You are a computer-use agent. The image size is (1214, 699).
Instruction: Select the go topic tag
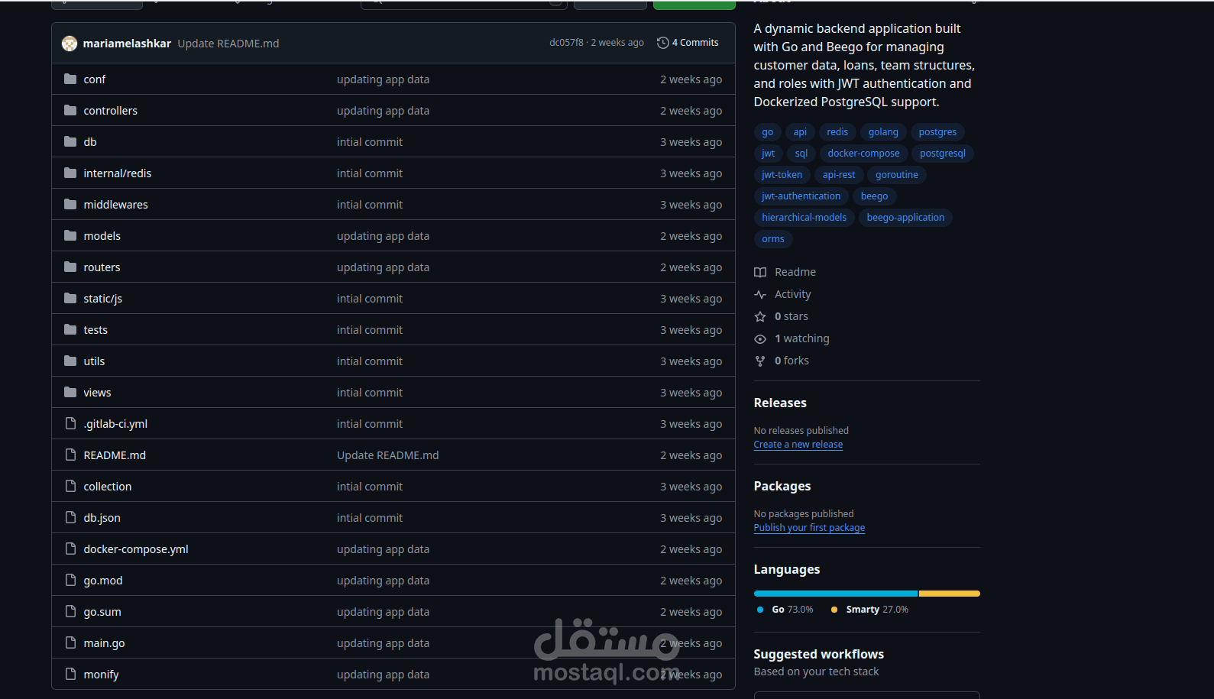768,132
